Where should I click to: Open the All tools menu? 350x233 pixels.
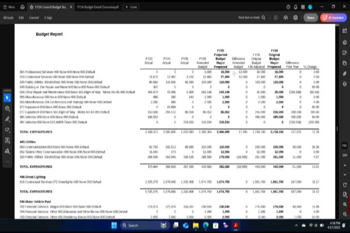pos(8,17)
